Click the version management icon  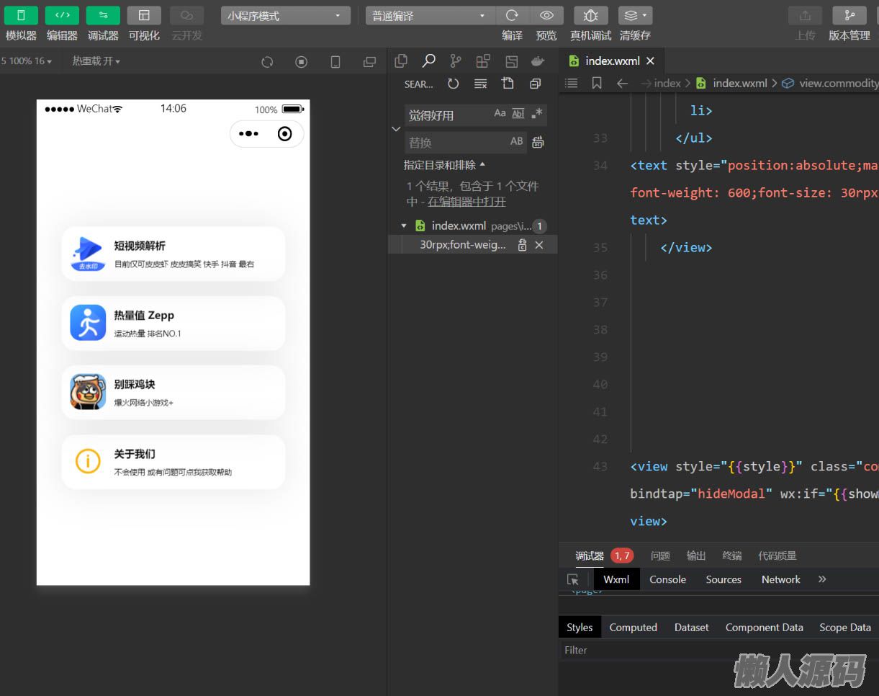coord(849,15)
